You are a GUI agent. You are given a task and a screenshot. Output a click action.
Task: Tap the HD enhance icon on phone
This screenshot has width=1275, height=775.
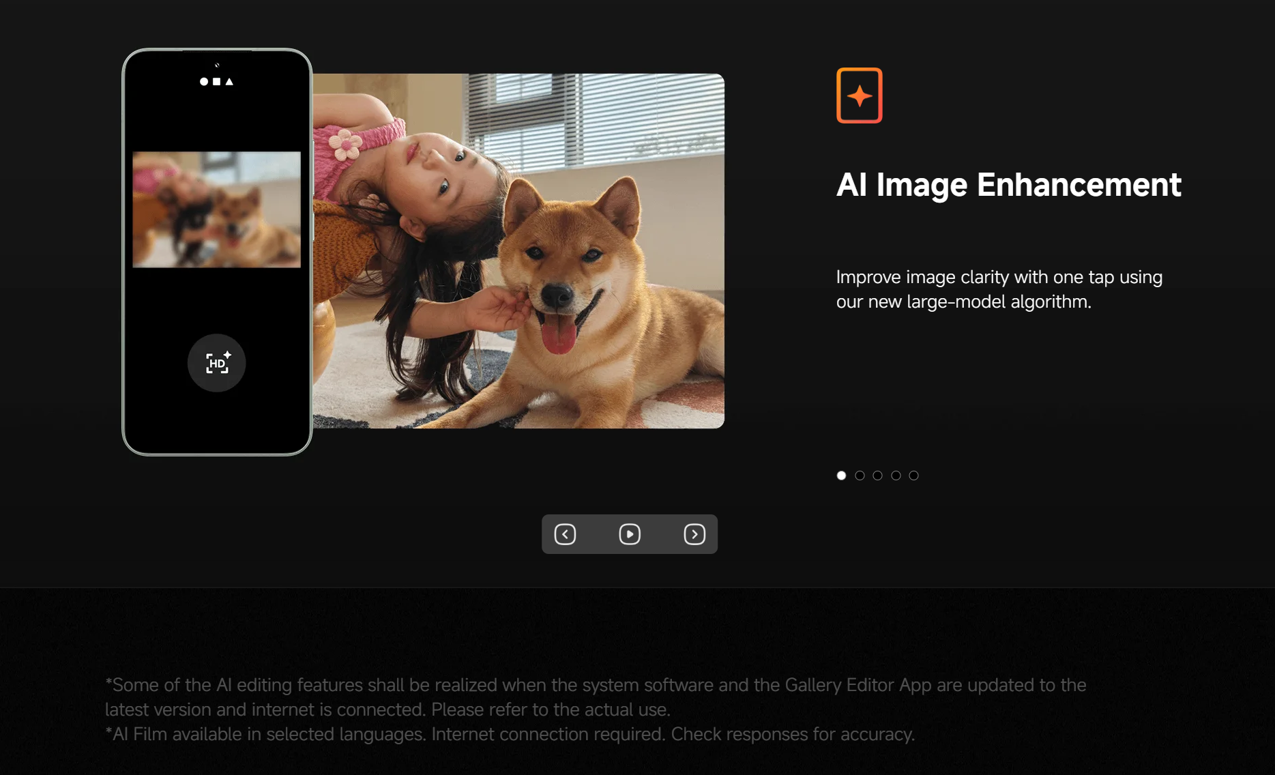click(x=217, y=363)
